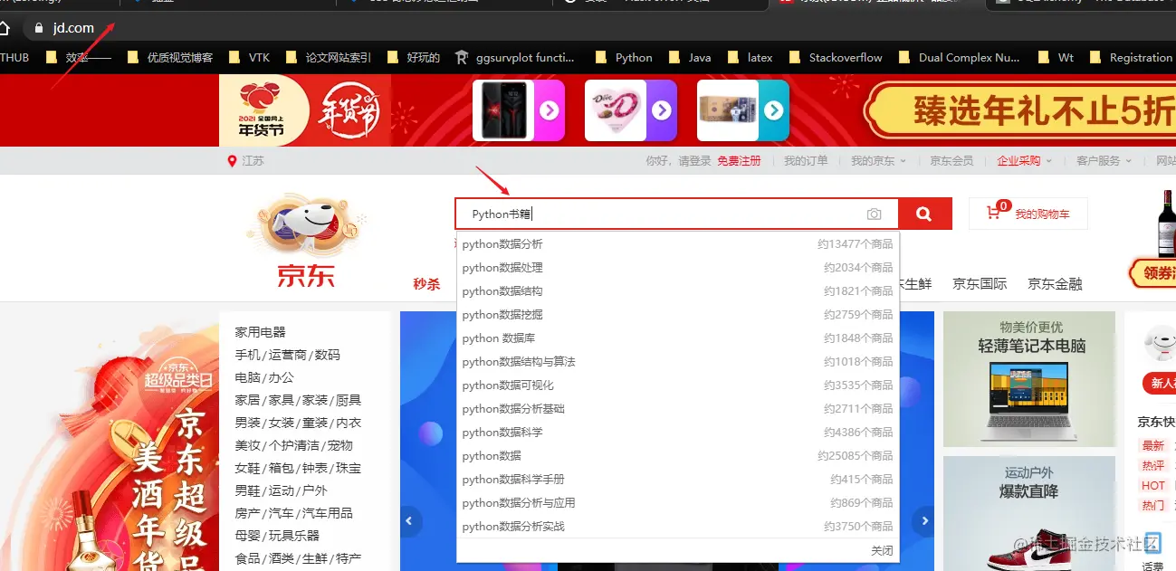Viewport: 1176px width, 571px height.
Task: Open the Java bookmark folder
Action: 690,58
